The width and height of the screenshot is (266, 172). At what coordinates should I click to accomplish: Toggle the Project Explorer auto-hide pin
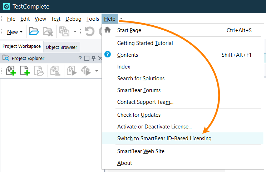93,58
